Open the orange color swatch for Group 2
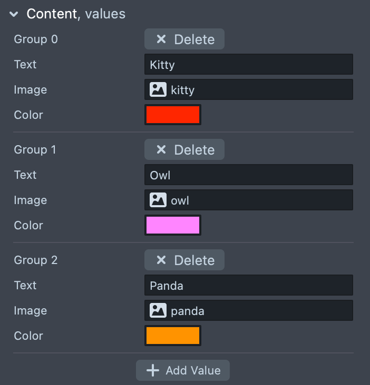Screen dimensions: 370x385 tap(173, 336)
